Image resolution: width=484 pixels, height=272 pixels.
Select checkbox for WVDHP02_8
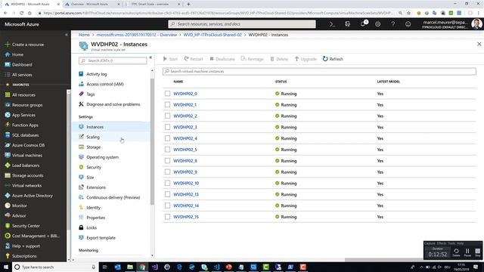[x=167, y=161]
